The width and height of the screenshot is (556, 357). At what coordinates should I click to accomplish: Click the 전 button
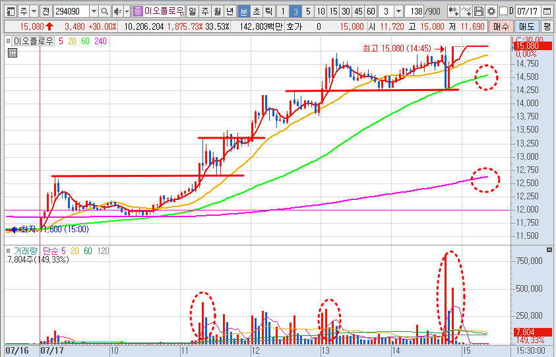tap(46, 12)
